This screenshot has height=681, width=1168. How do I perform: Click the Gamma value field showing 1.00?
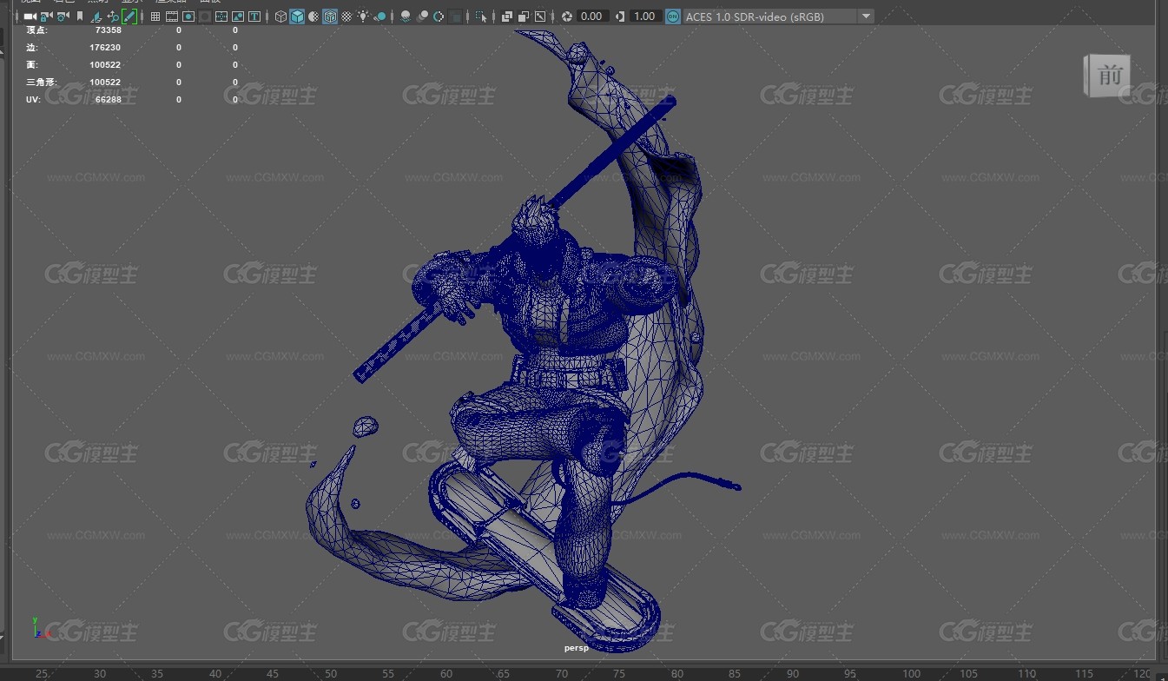[x=645, y=17]
